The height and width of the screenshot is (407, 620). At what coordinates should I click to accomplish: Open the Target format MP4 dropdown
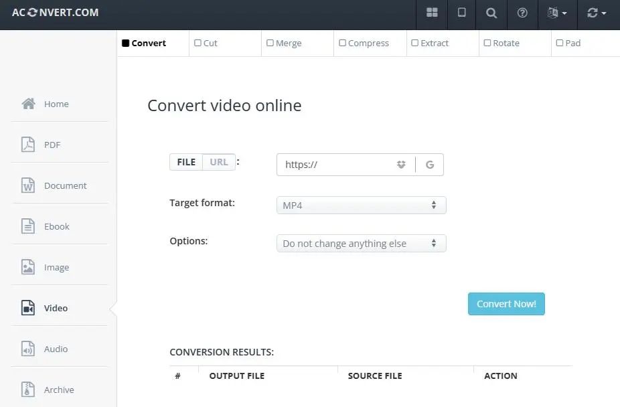tap(362, 206)
